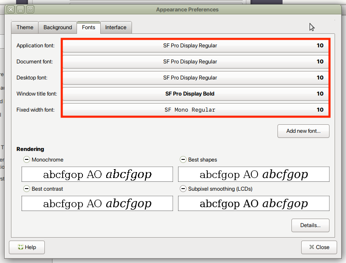Viewport: 346px width, 263px height.
Task: Open the Document font chooser
Action: point(195,62)
